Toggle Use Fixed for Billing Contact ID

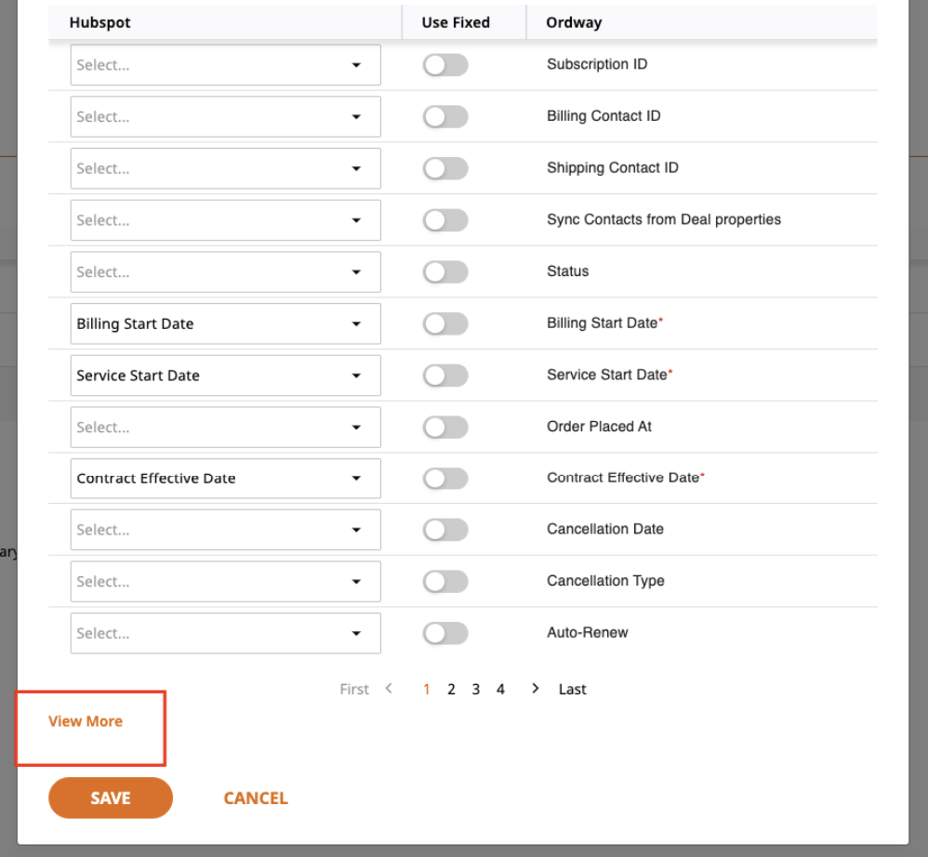[445, 116]
